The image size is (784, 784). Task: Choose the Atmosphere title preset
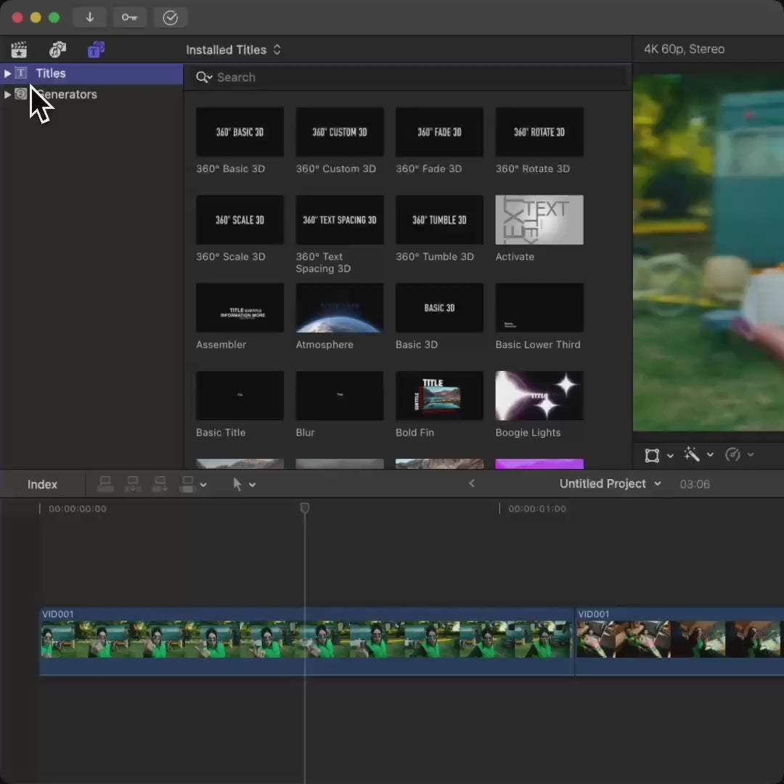click(339, 308)
